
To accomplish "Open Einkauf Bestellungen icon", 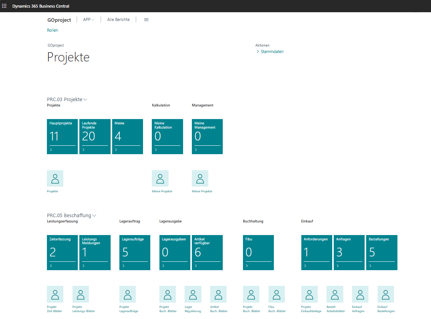I will [x=386, y=294].
